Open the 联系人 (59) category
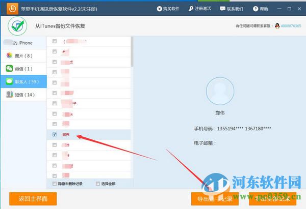 point(23,82)
